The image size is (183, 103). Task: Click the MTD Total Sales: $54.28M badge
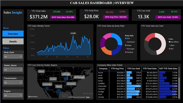pos(63,17)
